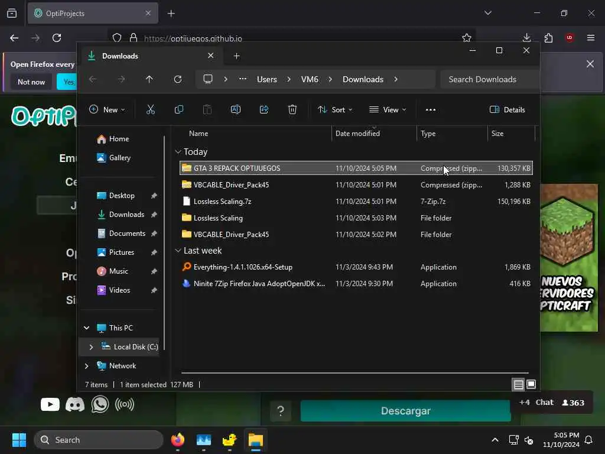Click rubber duck app in the taskbar

pyautogui.click(x=230, y=440)
